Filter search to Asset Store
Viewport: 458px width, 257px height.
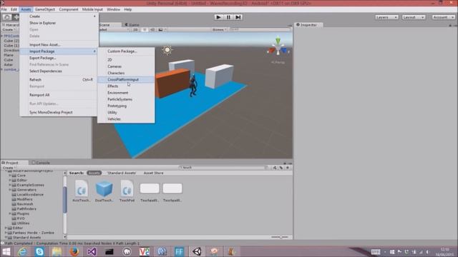[x=154, y=173]
